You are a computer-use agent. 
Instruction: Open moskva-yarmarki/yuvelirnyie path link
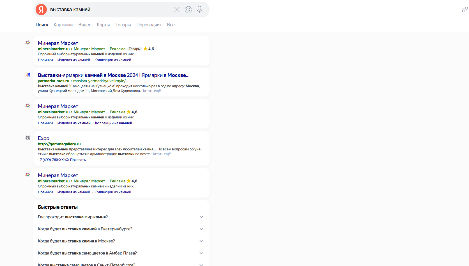tap(101, 81)
